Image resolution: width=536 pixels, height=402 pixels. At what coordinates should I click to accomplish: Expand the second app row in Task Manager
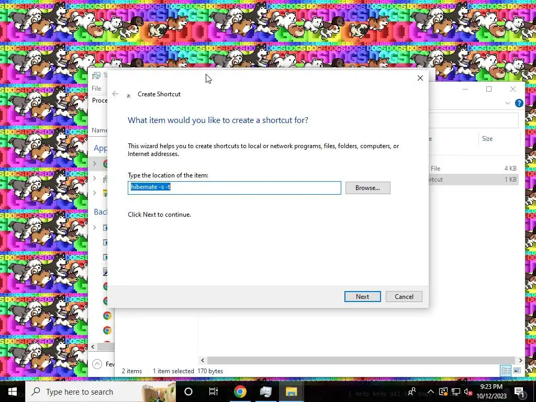tap(95, 178)
